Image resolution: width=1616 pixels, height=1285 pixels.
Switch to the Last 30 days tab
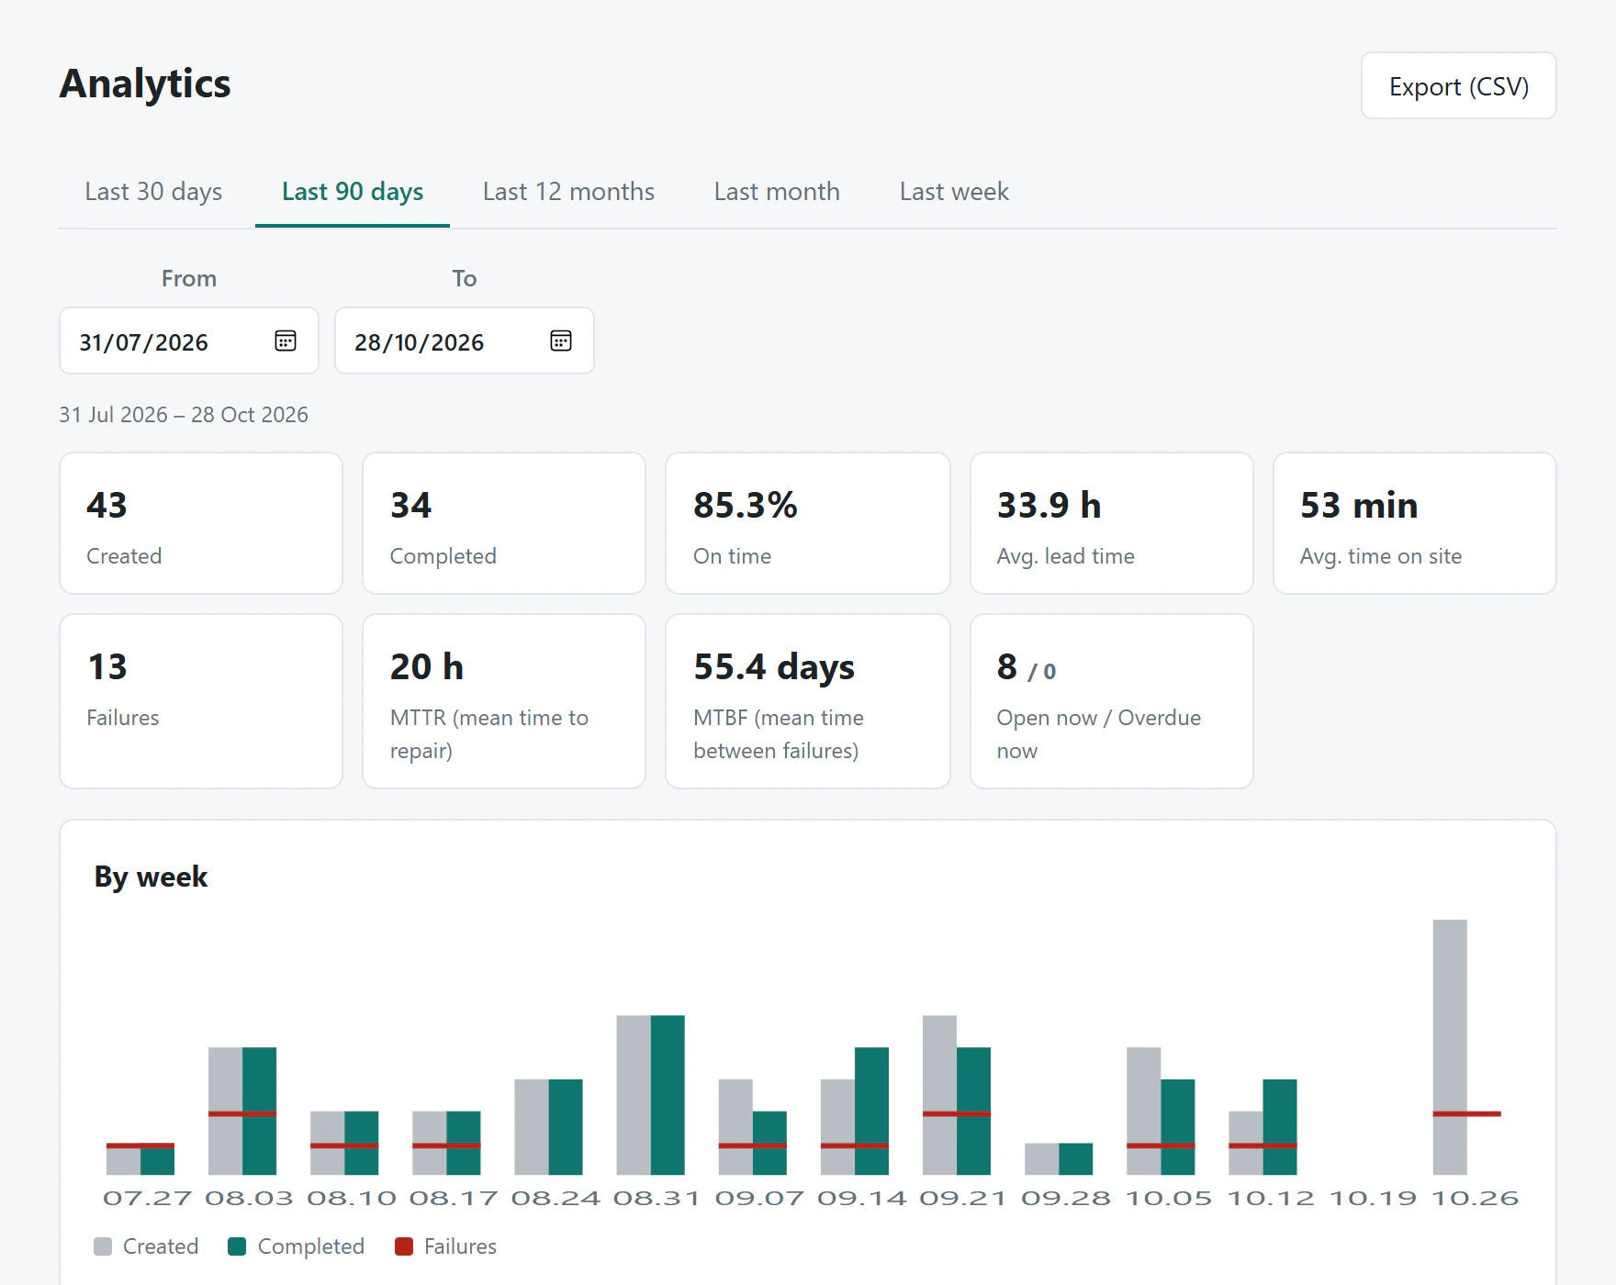coord(153,191)
